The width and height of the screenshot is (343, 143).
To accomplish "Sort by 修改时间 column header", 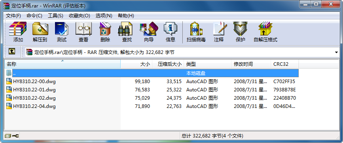I will tap(251, 64).
